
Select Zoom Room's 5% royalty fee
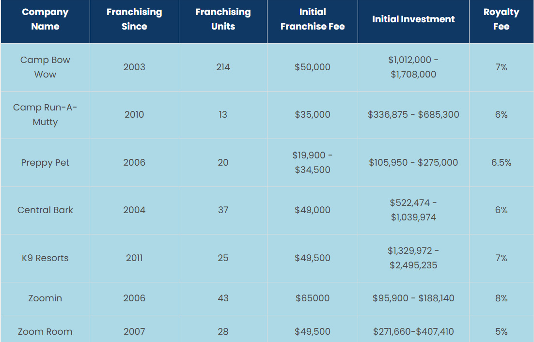tap(501, 332)
